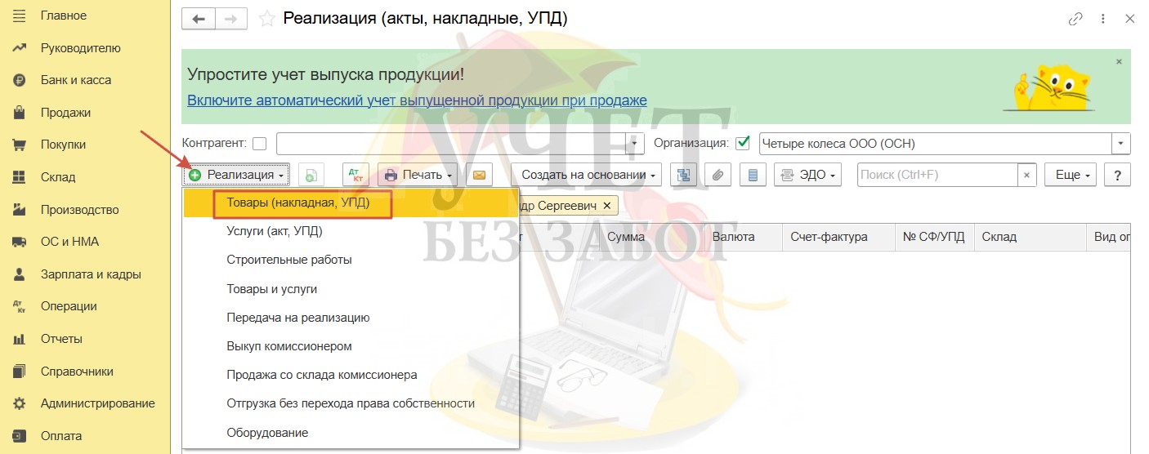Open link to enable automatic production accounting

417,100
